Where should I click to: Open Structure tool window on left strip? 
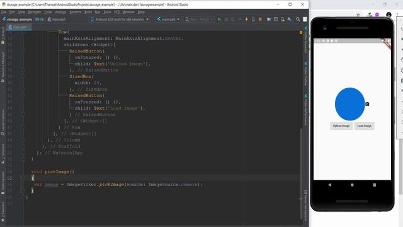click(x=3, y=153)
